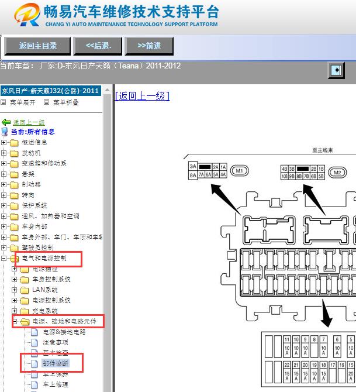Click the folder icon next to 保护系统

coord(14,206)
